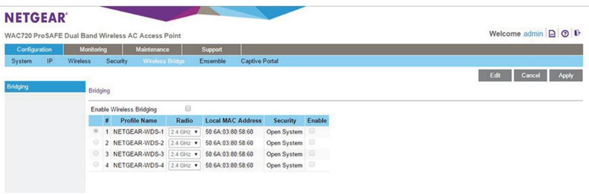The height and width of the screenshot is (194, 589).
Task: Click the Apply button
Action: (566, 75)
